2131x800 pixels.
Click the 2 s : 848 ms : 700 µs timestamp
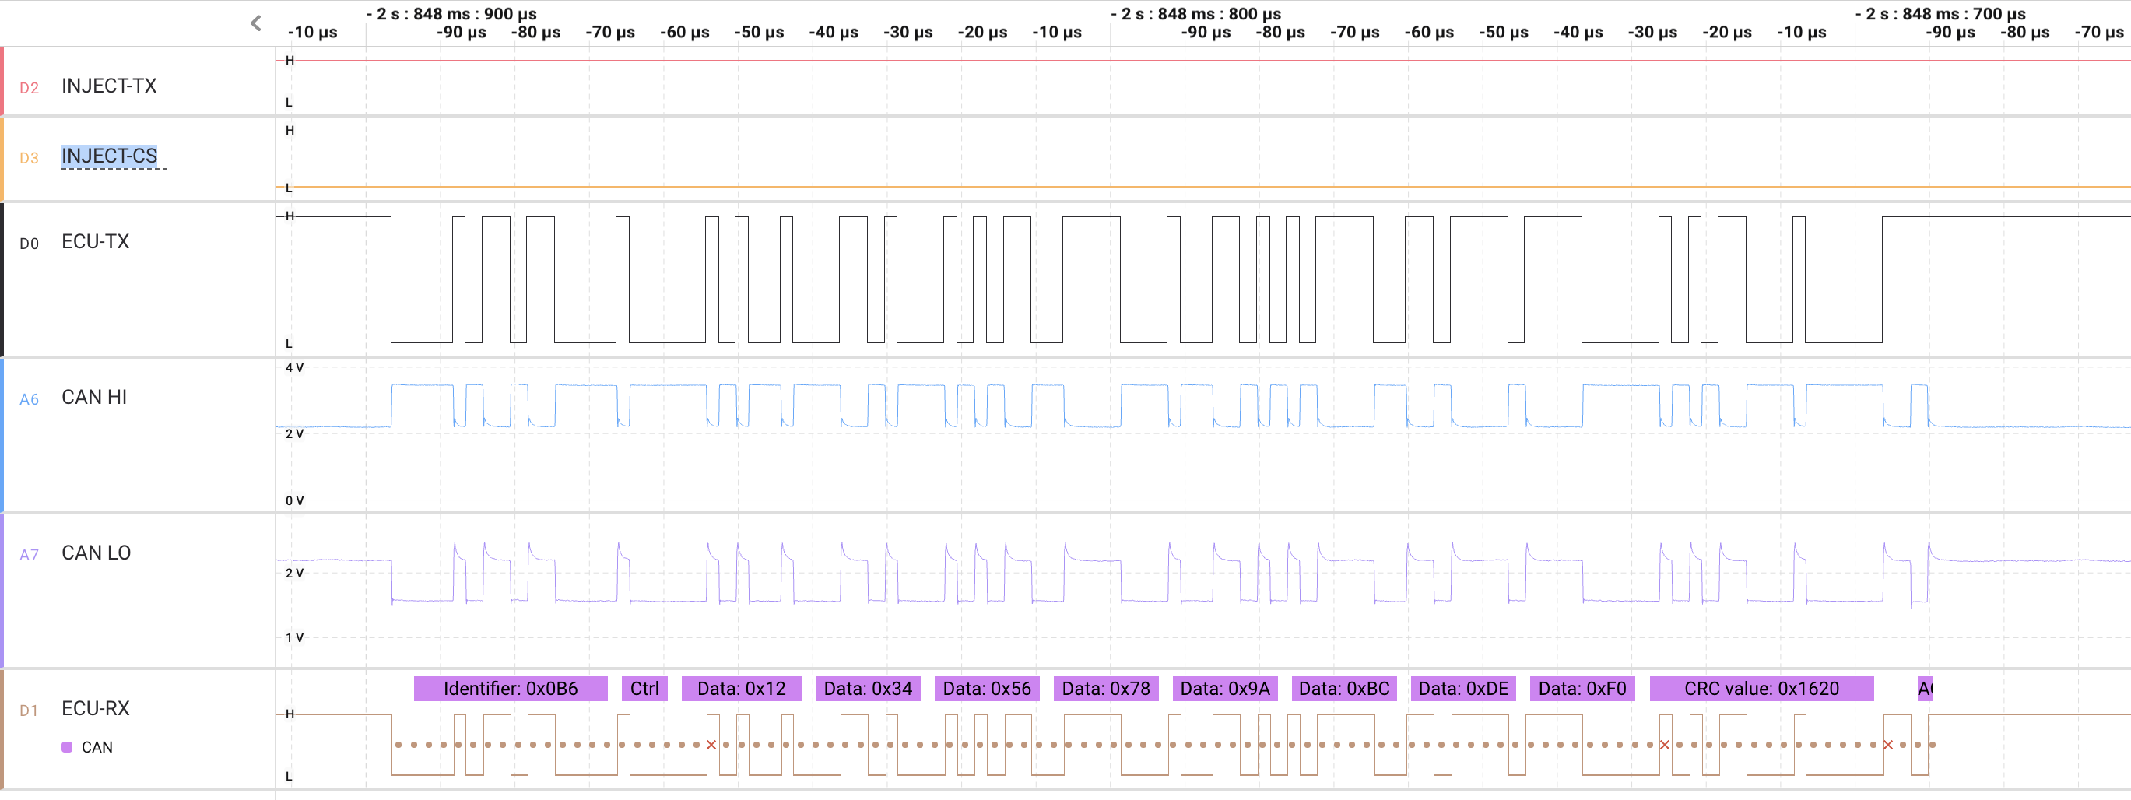click(1941, 13)
